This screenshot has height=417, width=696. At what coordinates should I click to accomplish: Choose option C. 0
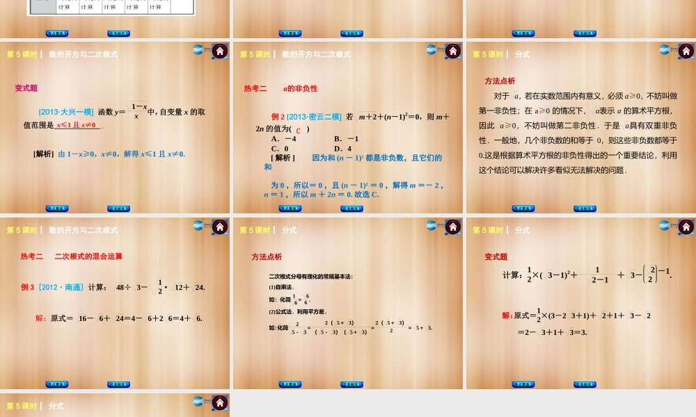[280, 149]
